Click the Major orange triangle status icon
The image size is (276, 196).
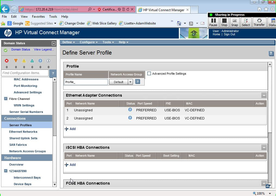click(16, 61)
